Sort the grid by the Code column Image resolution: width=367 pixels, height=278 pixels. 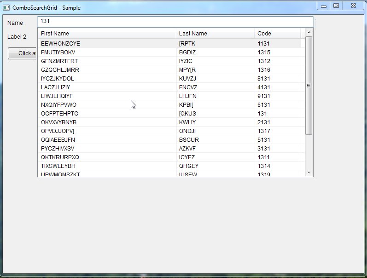pos(277,34)
